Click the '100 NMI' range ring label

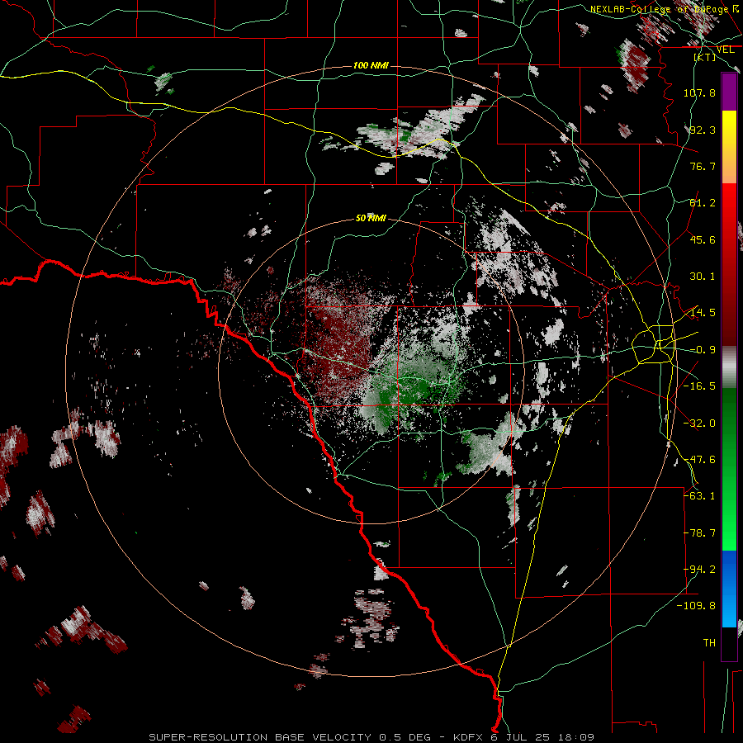tap(371, 65)
